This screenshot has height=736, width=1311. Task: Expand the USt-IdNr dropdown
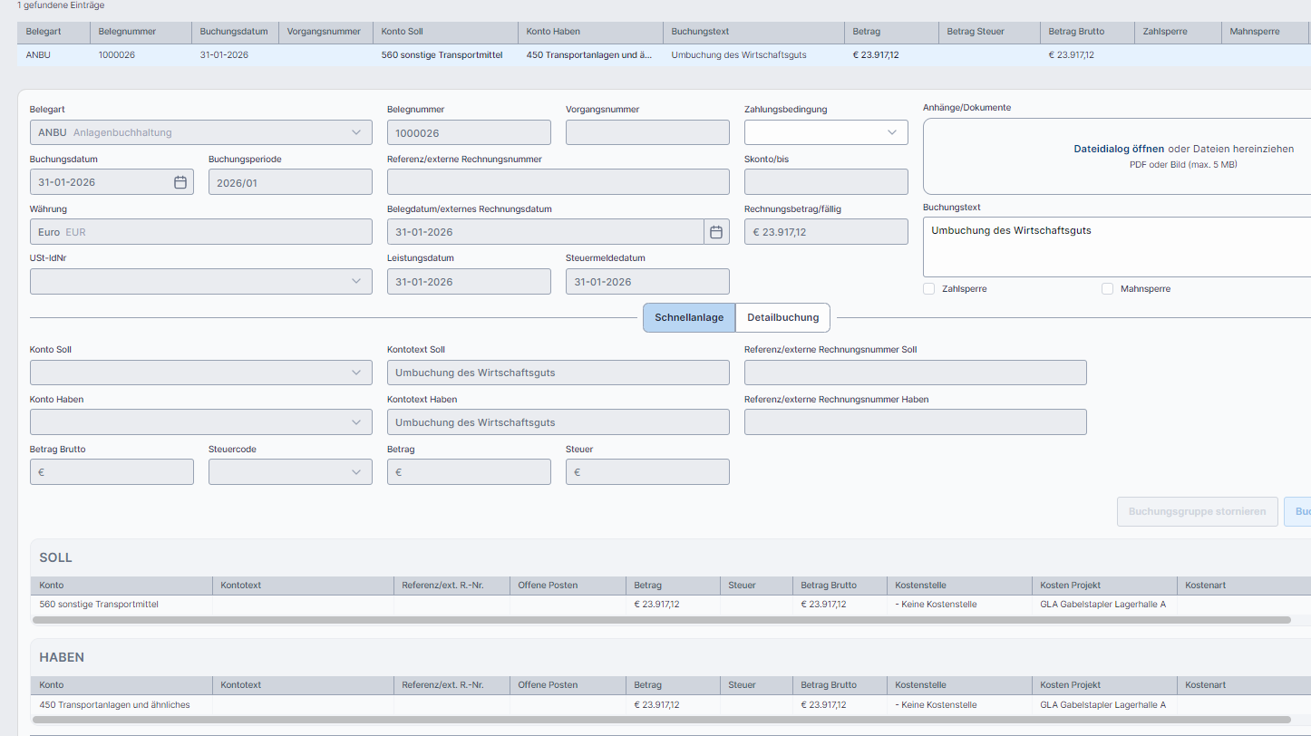[355, 282]
